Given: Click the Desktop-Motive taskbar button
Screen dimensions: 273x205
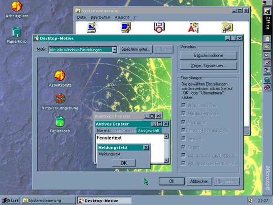Looking at the screenshot, I should pos(104,201).
